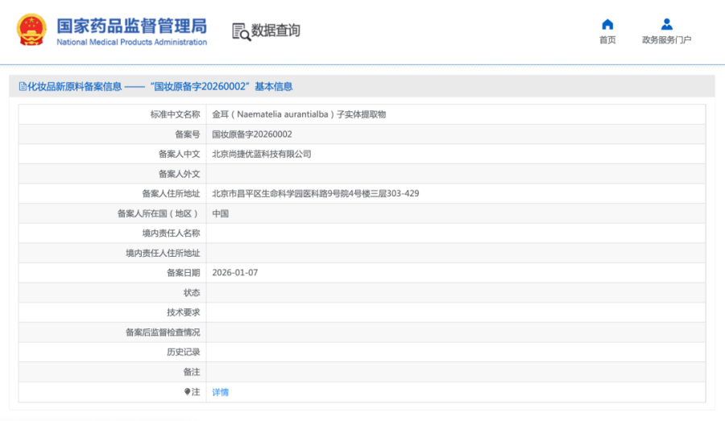This screenshot has width=725, height=421.
Task: Click the document icon before 化妆品新原料备案信息
Action: 23,86
